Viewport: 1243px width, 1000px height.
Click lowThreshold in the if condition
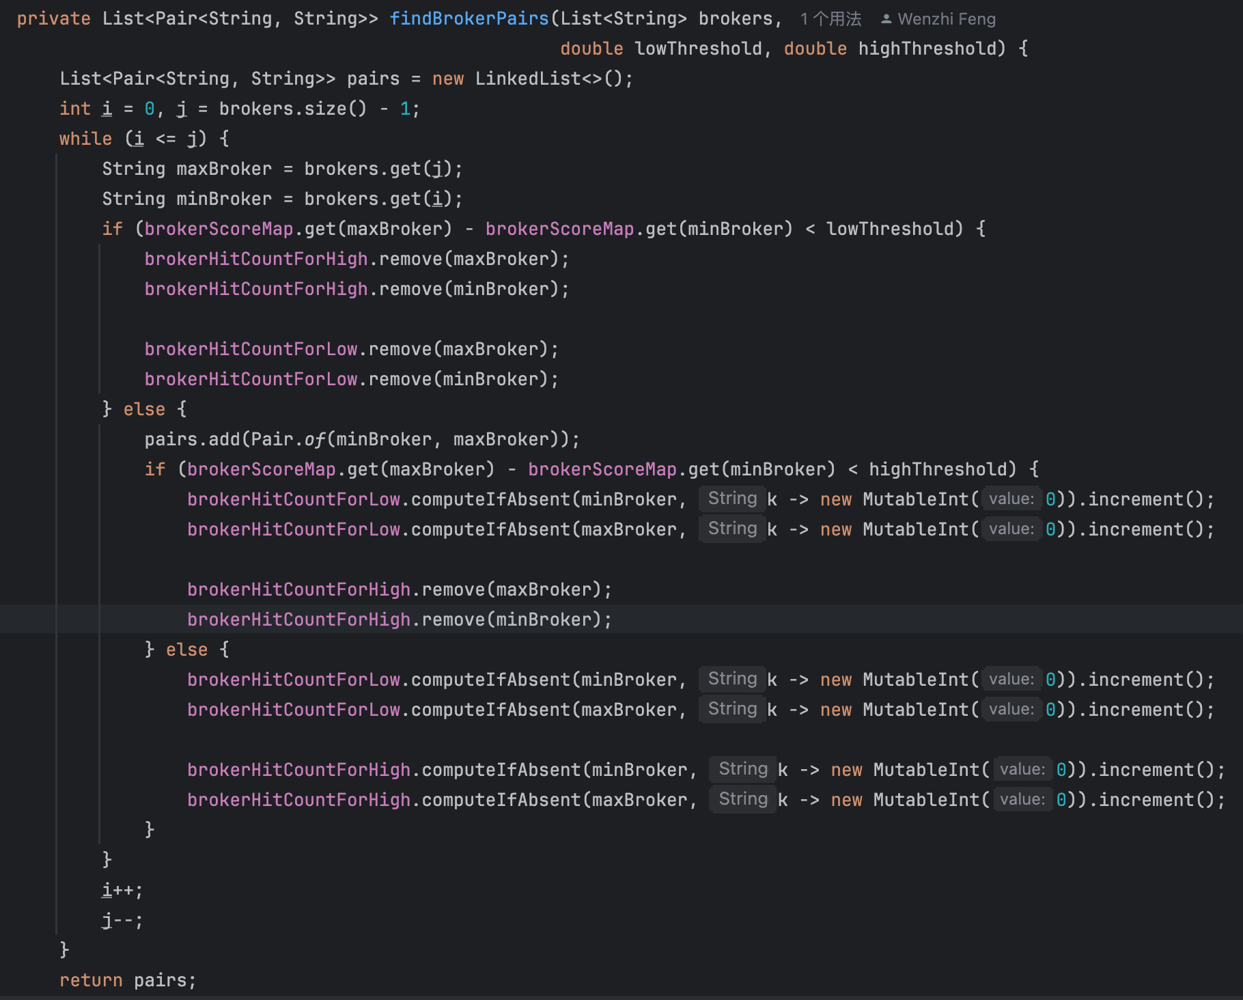pos(894,229)
